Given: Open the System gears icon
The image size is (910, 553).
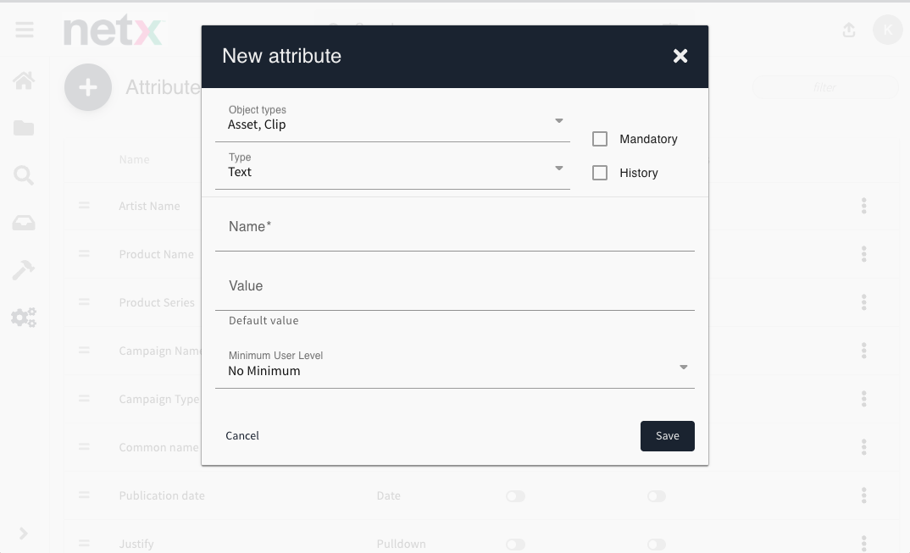Looking at the screenshot, I should pos(24,318).
